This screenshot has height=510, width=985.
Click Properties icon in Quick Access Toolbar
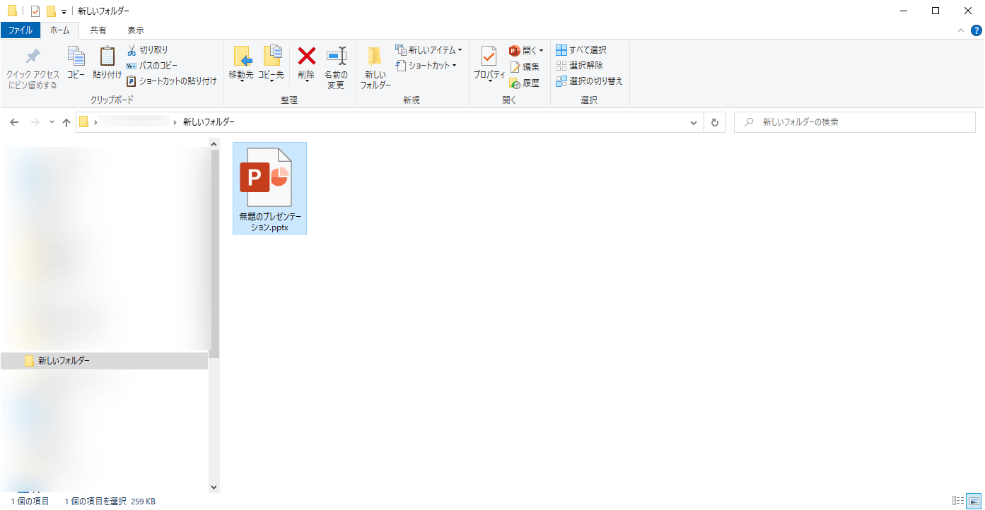(x=35, y=11)
